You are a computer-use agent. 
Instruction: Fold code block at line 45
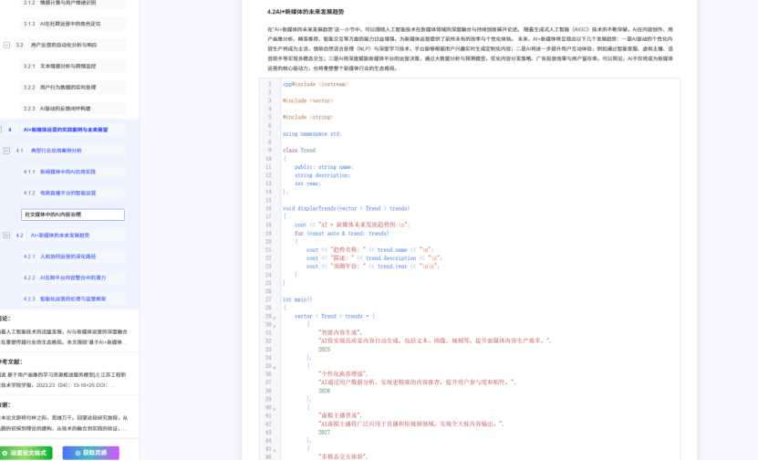pyautogui.click(x=274, y=450)
